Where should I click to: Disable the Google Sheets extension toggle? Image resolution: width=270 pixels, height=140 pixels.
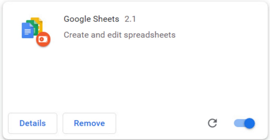click(244, 123)
